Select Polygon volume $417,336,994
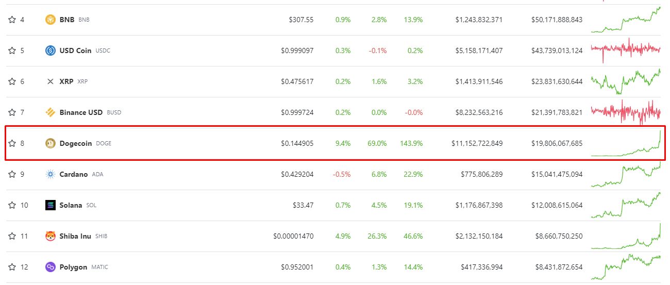 [482, 267]
